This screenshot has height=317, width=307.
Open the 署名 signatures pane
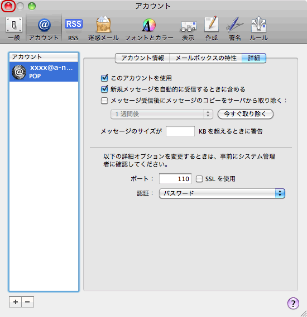tap(234, 29)
